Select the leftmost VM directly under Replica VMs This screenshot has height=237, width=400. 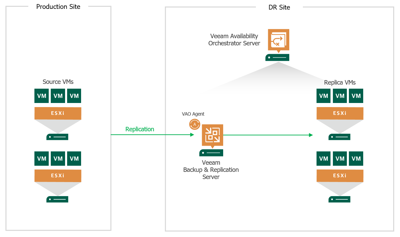point(323,96)
